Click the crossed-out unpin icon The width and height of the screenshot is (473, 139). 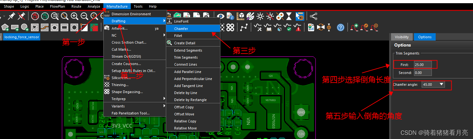click(x=22, y=16)
